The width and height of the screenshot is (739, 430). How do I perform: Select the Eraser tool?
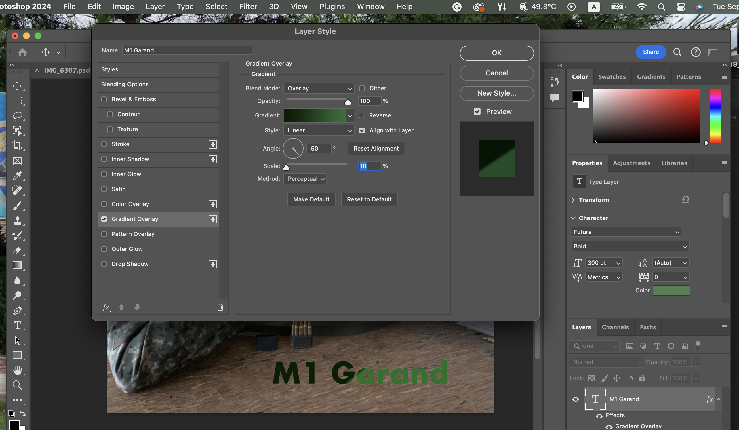(17, 250)
